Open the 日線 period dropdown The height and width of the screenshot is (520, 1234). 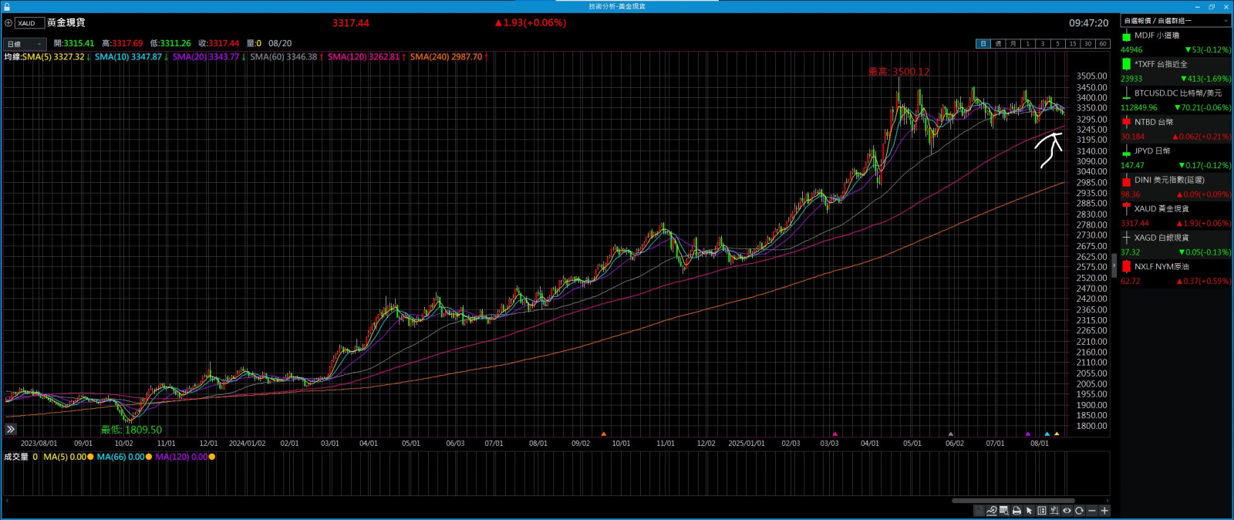(x=24, y=44)
